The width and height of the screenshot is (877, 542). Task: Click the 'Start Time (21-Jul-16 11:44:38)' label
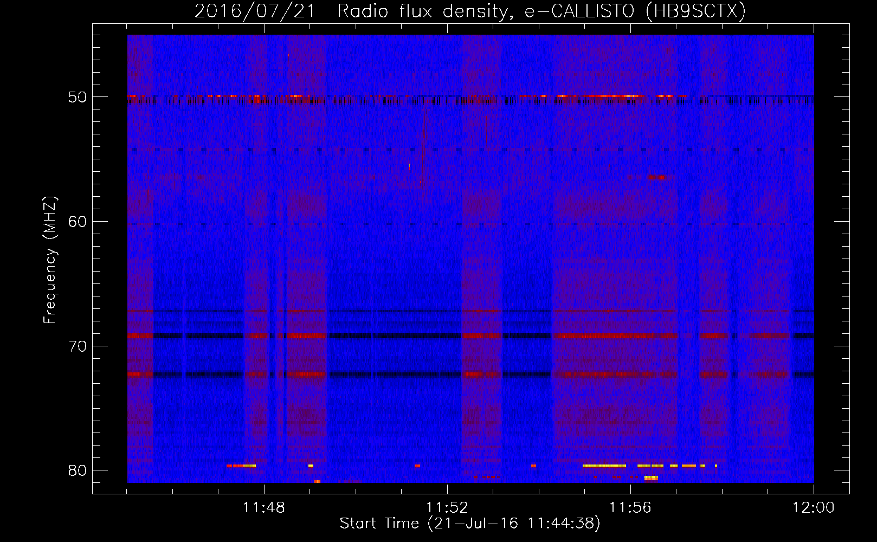(x=470, y=524)
